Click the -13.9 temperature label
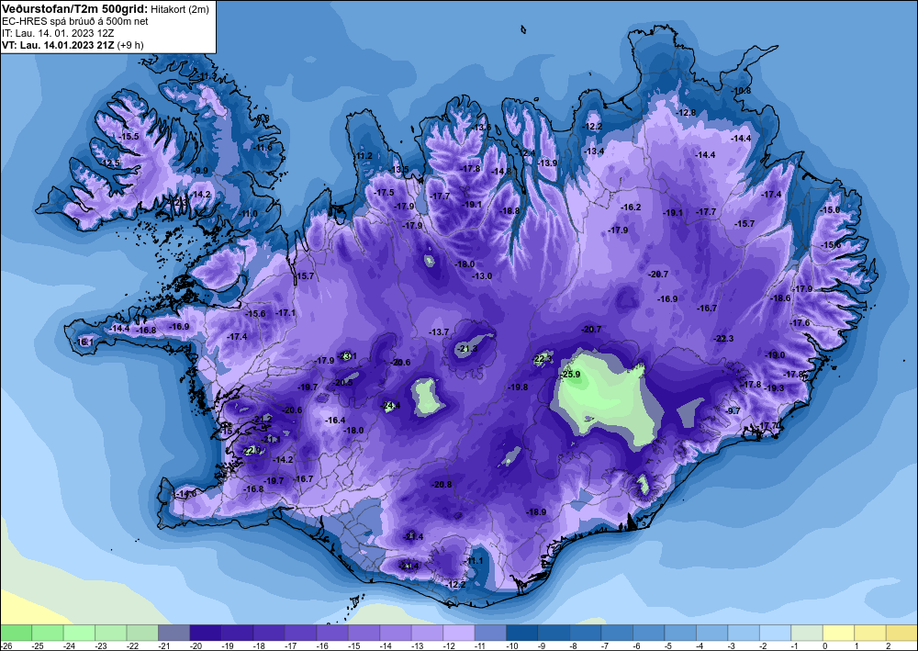This screenshot has width=918, height=651. coord(547,163)
